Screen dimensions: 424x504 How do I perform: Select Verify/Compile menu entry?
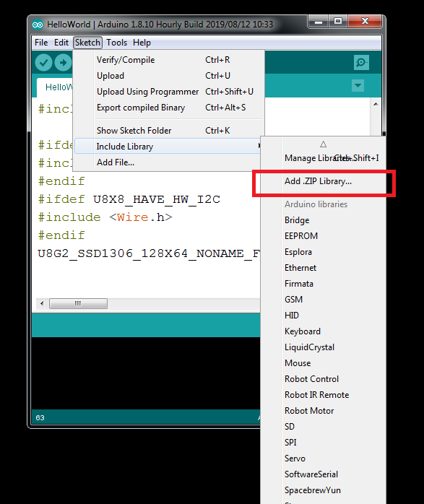pos(169,60)
